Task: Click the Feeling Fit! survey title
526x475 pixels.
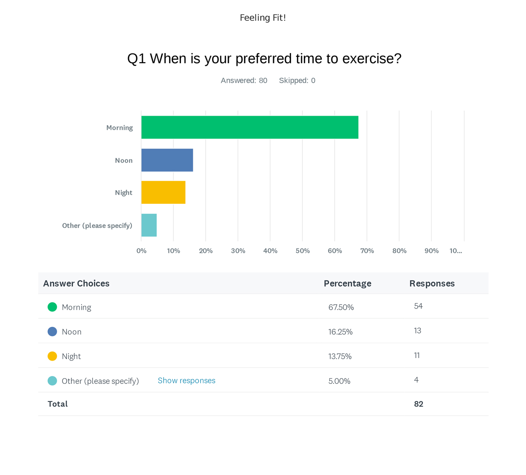Action: click(263, 18)
